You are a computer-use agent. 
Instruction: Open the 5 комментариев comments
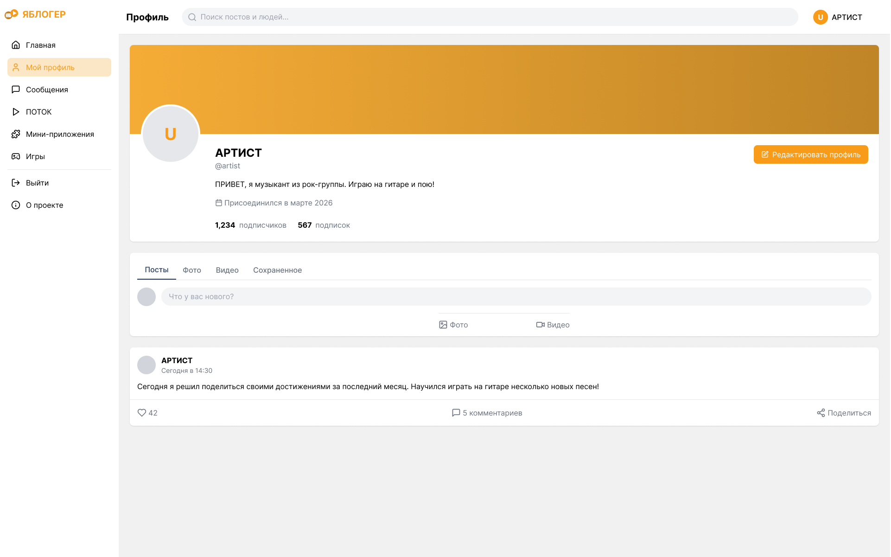coord(487,413)
